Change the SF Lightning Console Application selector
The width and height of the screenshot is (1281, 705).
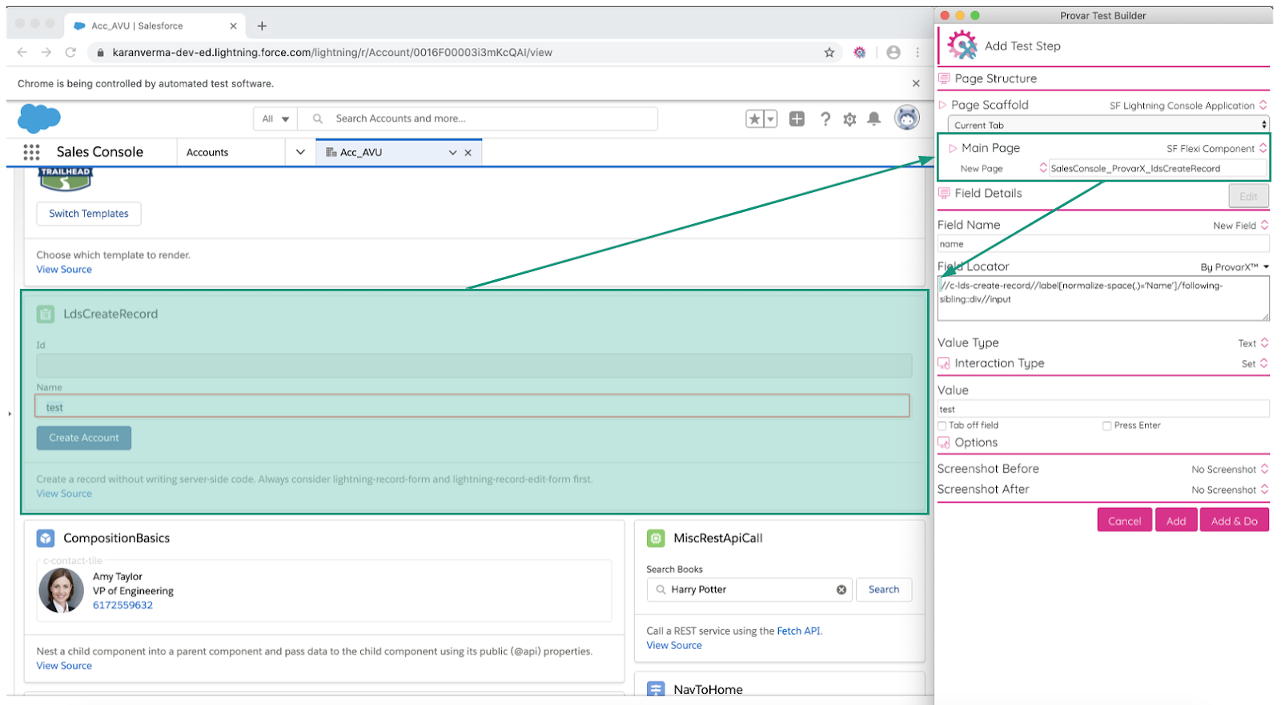(1188, 106)
